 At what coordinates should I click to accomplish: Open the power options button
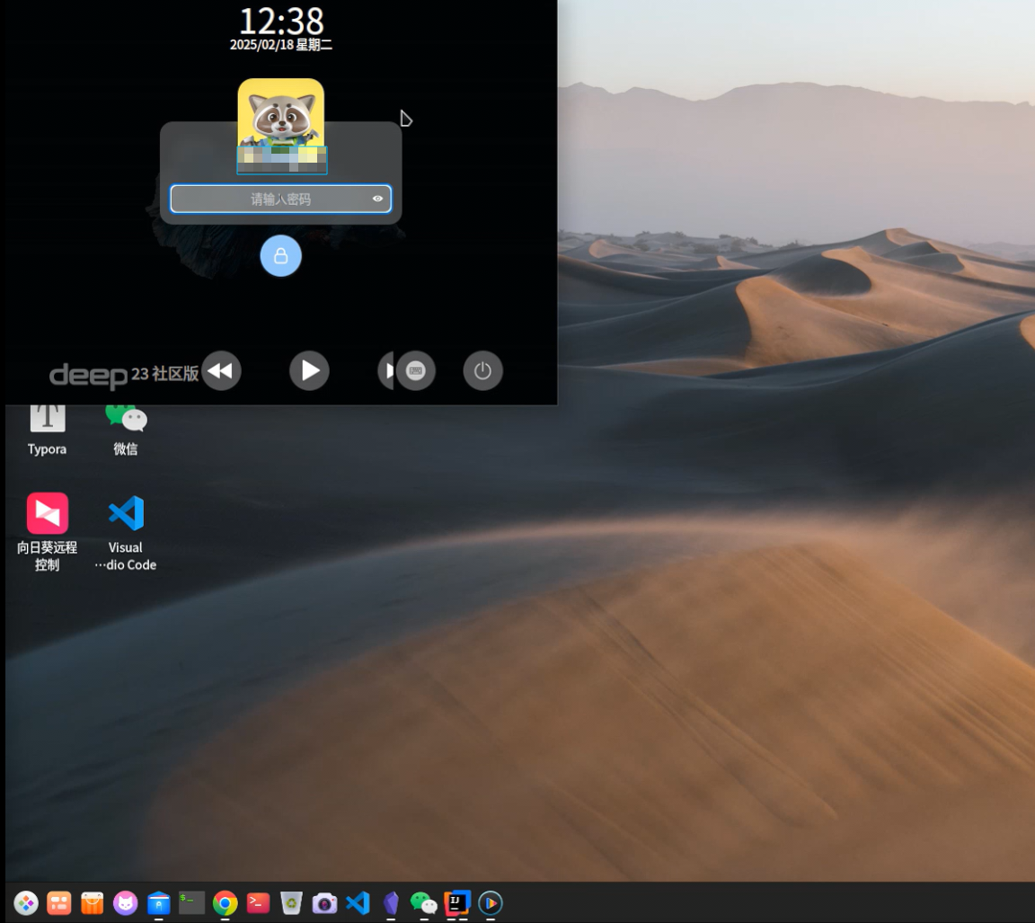coord(482,370)
